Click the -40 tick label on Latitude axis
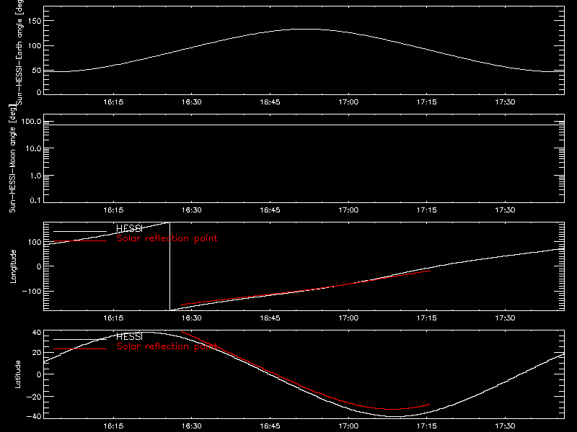577x432 pixels. (34, 416)
